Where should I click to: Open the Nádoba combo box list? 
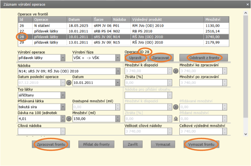click(118, 71)
